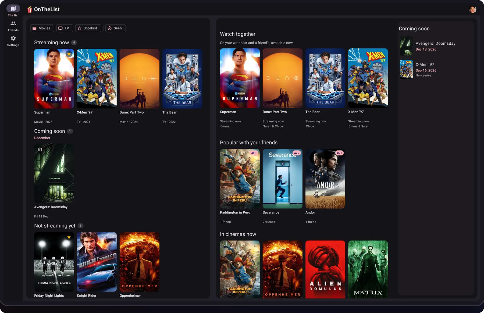Click the Watch together heading
Screen dimensions: 484x313
tap(238, 34)
